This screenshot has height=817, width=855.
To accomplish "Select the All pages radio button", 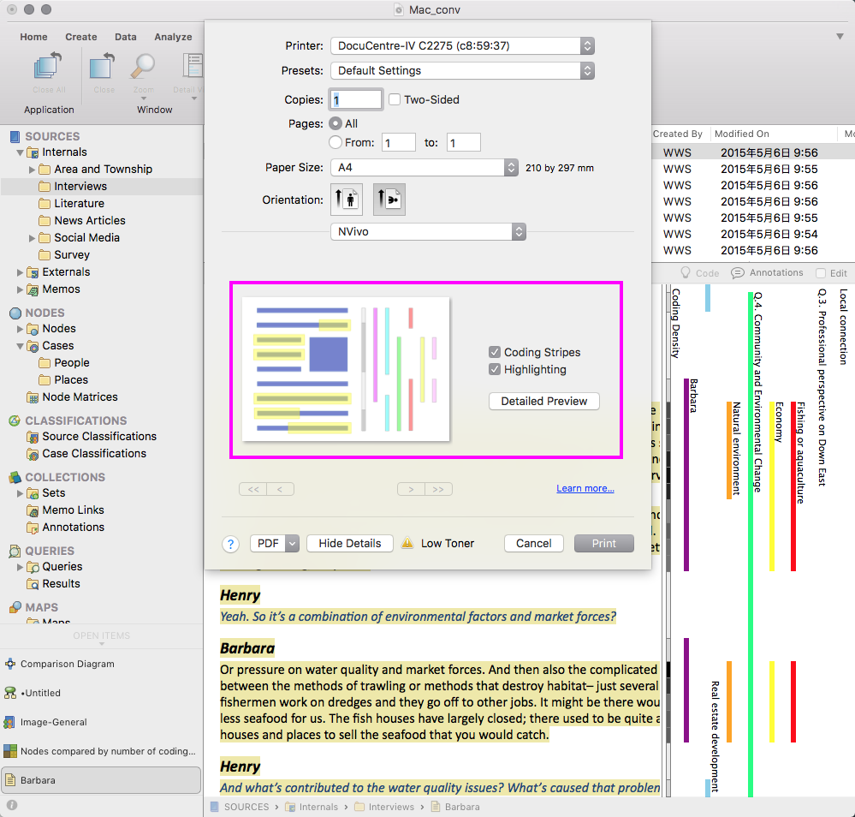I will click(335, 123).
